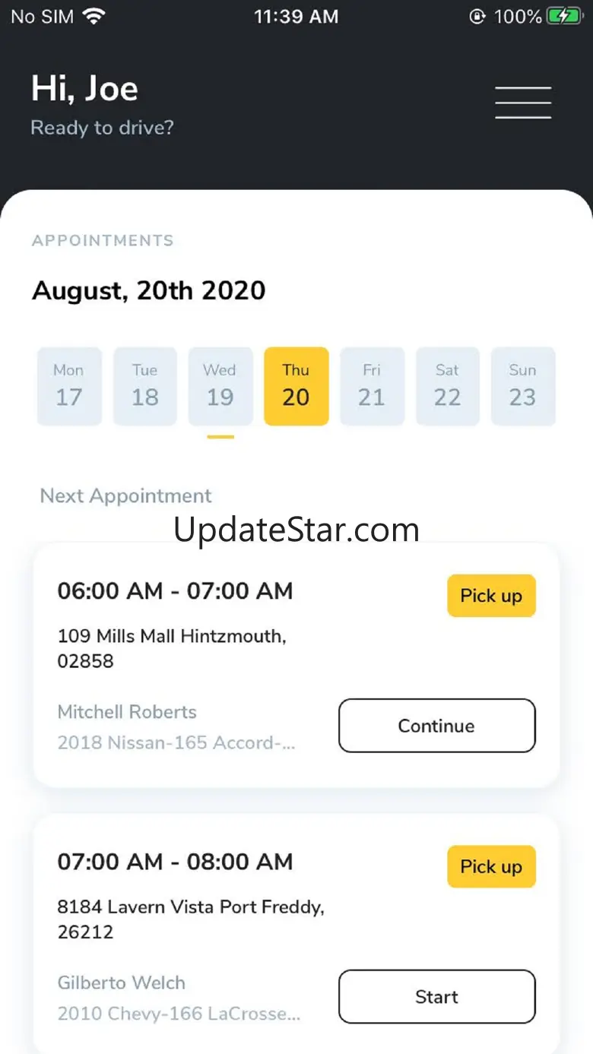Tap the battery charging icon
This screenshot has height=1054, width=593.
pos(565,17)
